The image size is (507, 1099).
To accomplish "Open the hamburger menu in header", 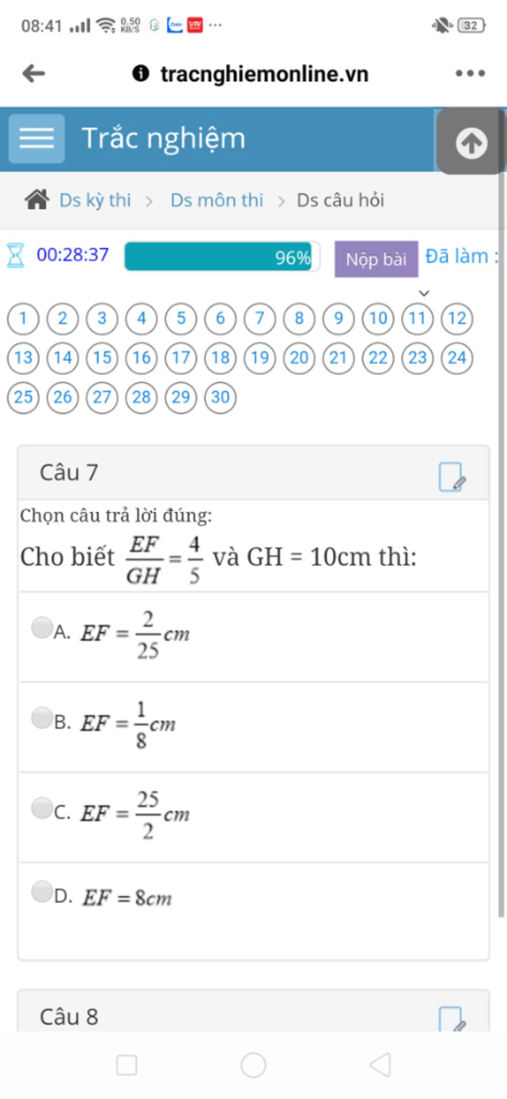I will coord(36,138).
